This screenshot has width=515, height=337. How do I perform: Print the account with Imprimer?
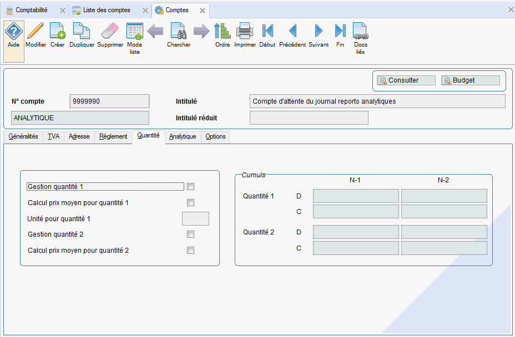245,35
